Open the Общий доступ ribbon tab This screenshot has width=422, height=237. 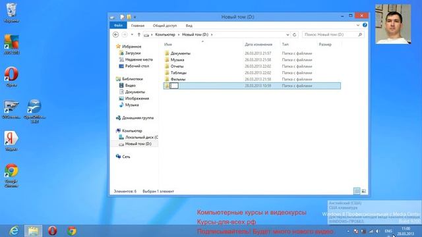tap(165, 26)
